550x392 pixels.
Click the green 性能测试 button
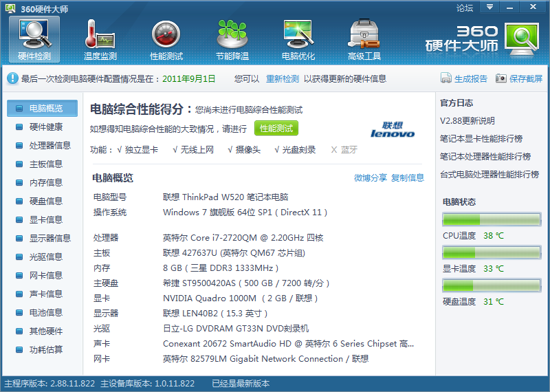[x=276, y=129]
